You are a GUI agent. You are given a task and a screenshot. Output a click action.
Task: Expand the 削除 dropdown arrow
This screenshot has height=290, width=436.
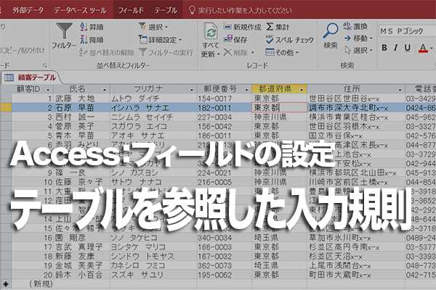pyautogui.click(x=252, y=52)
